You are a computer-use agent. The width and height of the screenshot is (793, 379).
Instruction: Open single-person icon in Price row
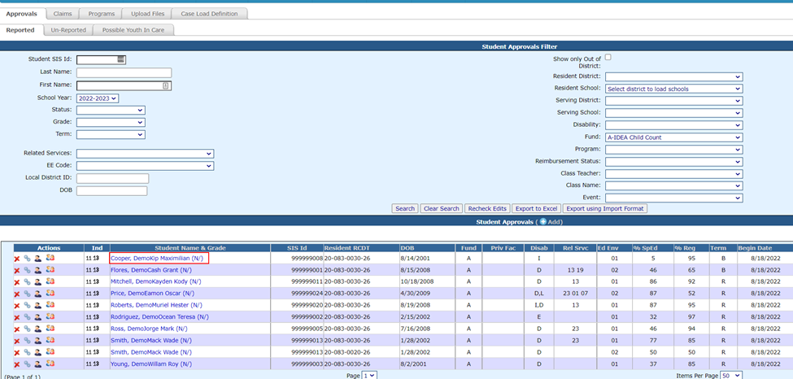coord(38,294)
